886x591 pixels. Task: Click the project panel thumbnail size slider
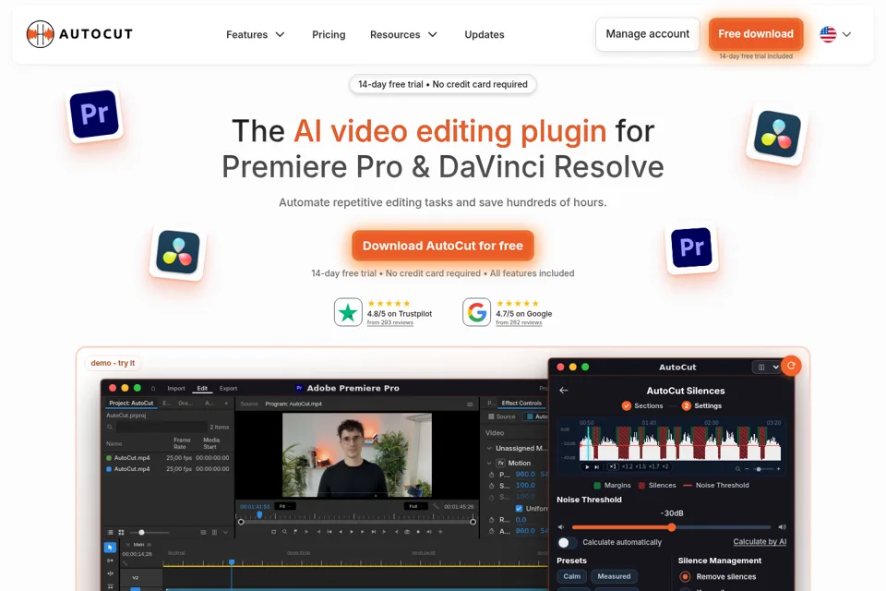[x=150, y=532]
